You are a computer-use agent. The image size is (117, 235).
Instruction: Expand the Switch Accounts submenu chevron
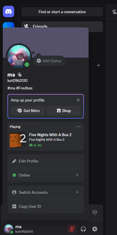[77, 192]
